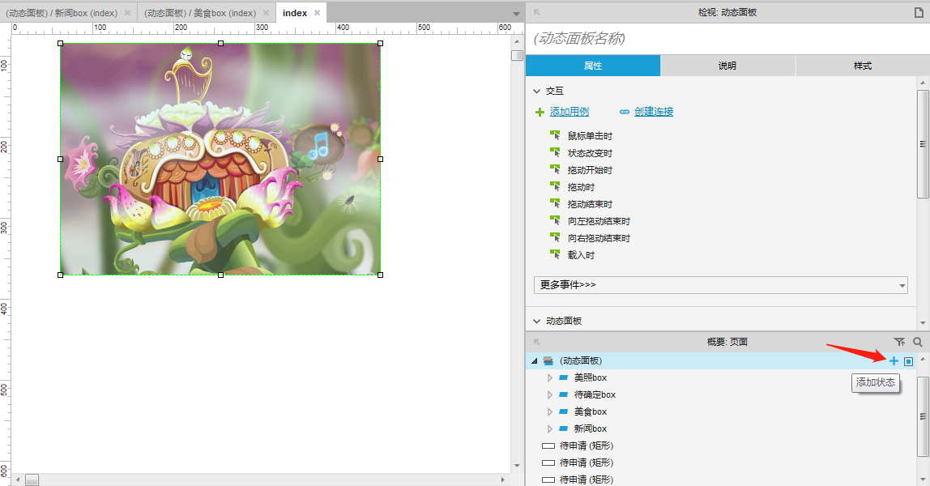Click the square icon beside add state
Screen dimensions: 930x486
(908, 361)
